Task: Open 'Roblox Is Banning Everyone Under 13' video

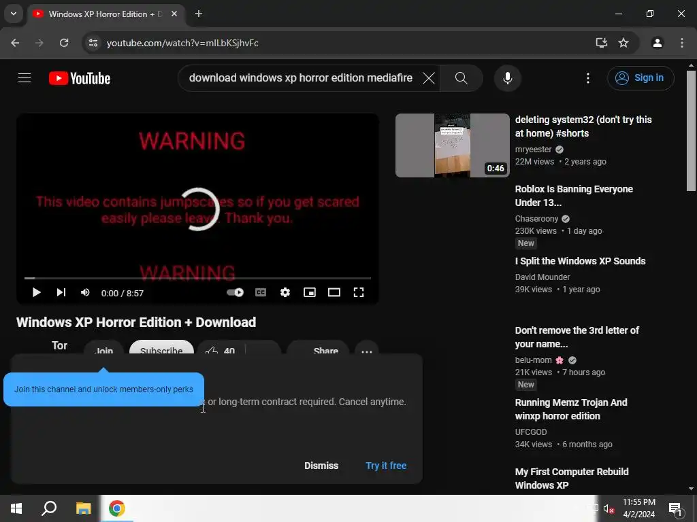Action: [x=574, y=196]
